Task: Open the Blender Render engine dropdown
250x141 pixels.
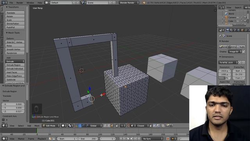Action: point(129,3)
